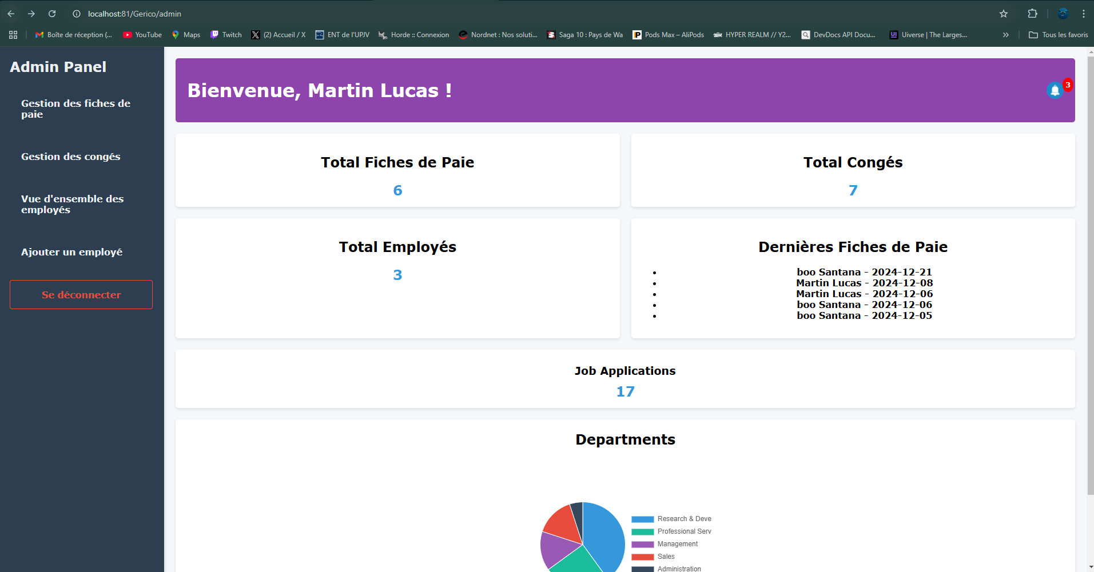Screen dimensions: 1094x572
Task: Select boo Santana - 2024-12-21 entry
Action: pos(864,272)
